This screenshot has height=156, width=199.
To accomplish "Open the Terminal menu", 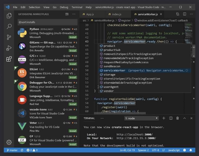I will [x=77, y=7].
